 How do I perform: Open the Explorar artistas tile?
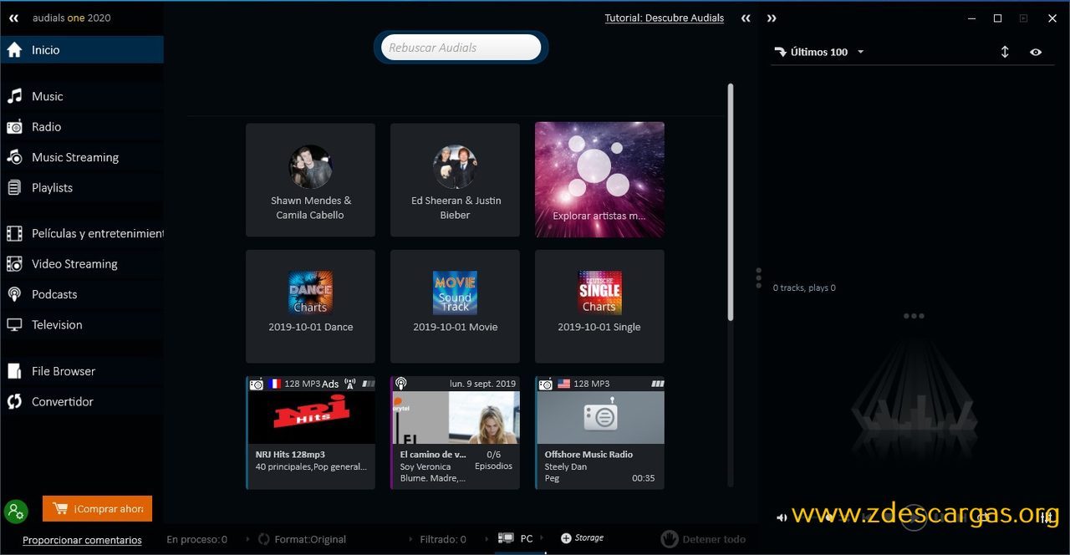click(x=599, y=180)
